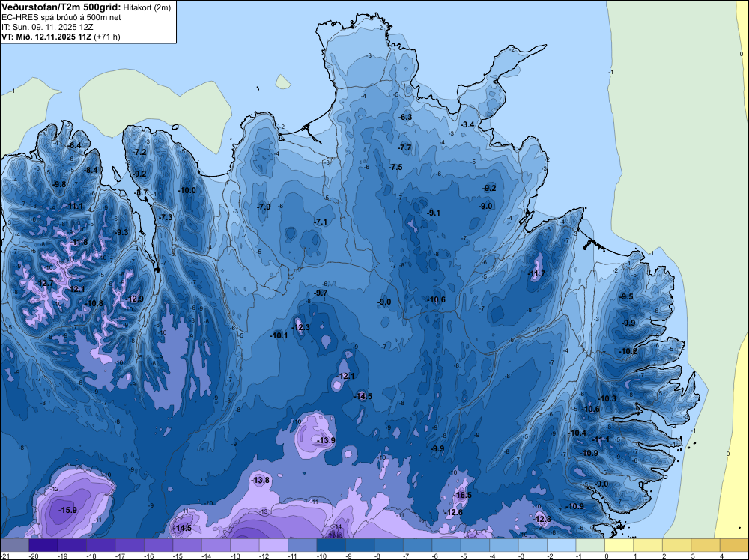This screenshot has height=560, width=749.
Task: Click the legend swatch labeled -10
Action: pyautogui.click(x=331, y=546)
